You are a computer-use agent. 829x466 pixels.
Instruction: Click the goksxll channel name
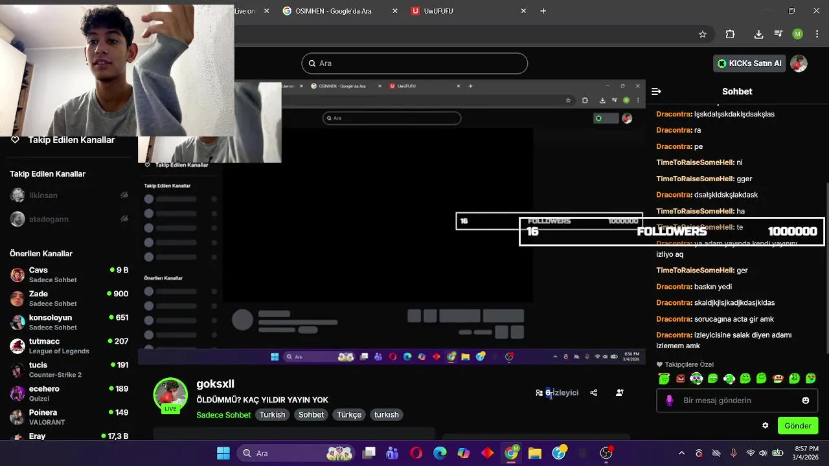click(x=215, y=384)
